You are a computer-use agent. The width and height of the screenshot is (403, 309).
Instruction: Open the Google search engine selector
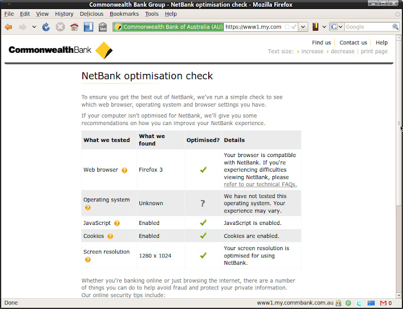[337, 27]
